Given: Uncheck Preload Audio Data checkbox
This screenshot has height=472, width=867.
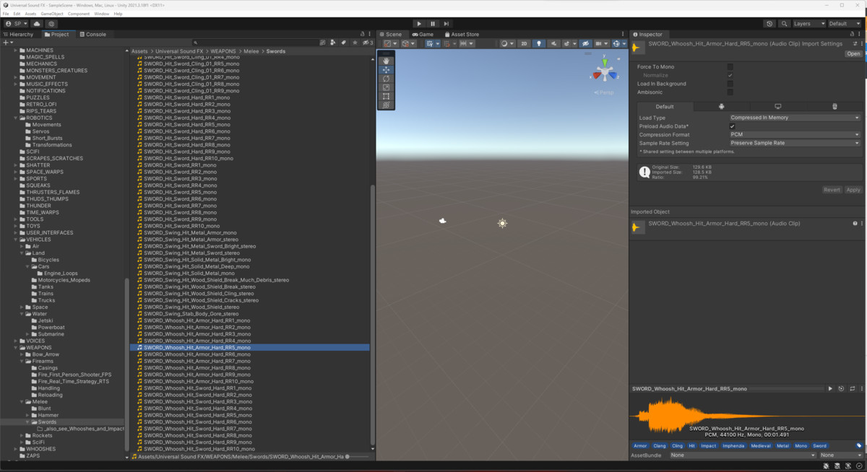Looking at the screenshot, I should tap(732, 126).
